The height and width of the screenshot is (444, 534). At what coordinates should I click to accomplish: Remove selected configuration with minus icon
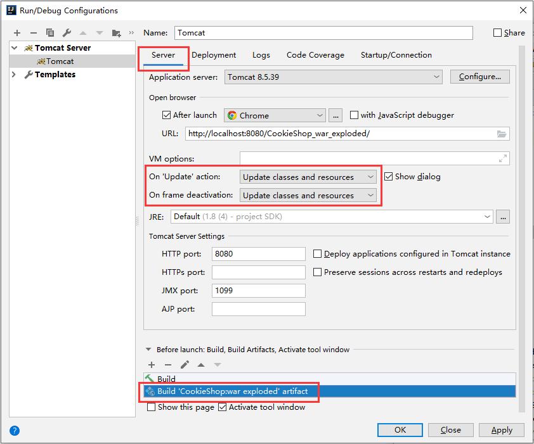(x=34, y=33)
